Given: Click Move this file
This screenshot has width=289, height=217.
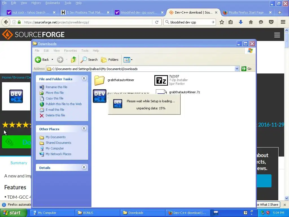Looking at the screenshot, I should pos(54,93).
